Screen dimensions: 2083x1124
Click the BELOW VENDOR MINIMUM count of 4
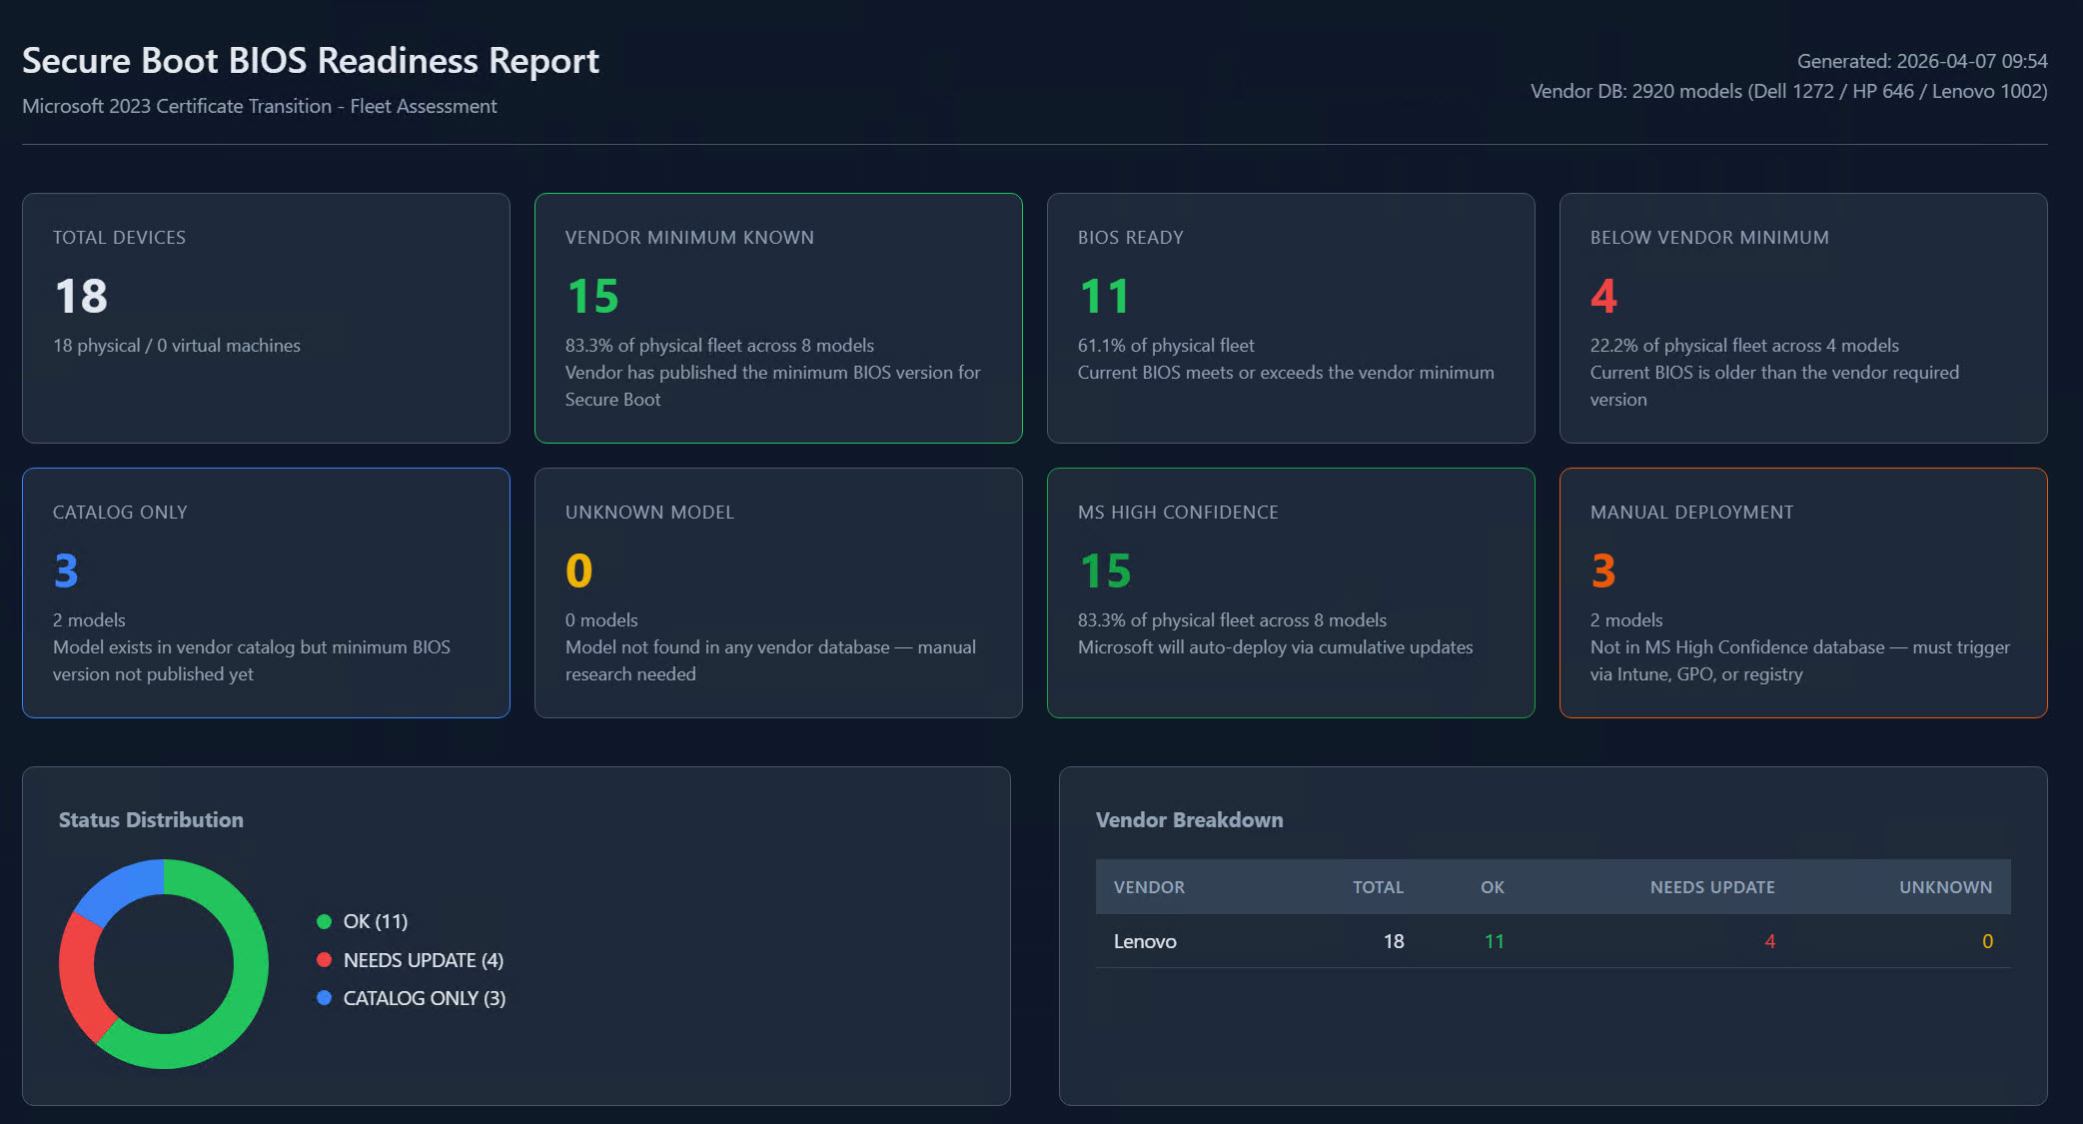click(1602, 296)
